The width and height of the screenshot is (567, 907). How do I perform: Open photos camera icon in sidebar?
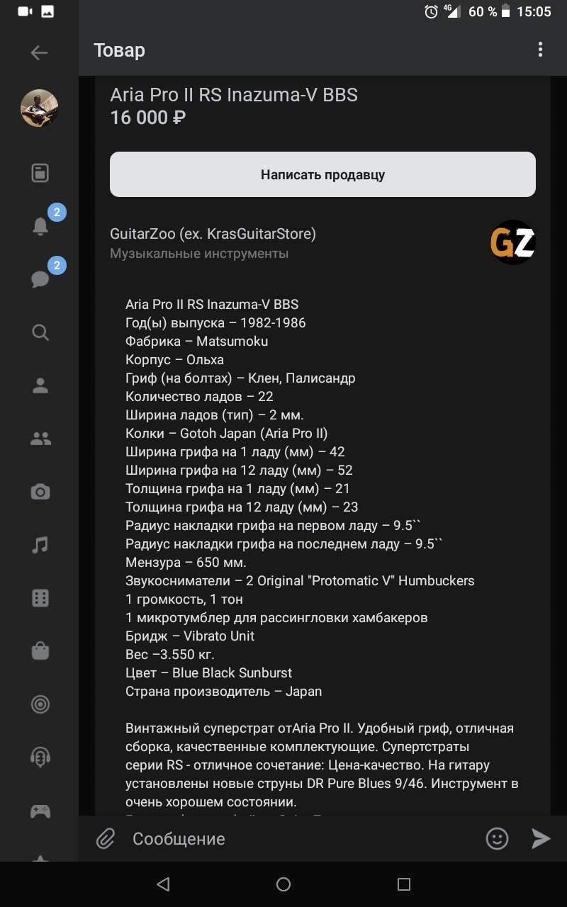coord(40,492)
